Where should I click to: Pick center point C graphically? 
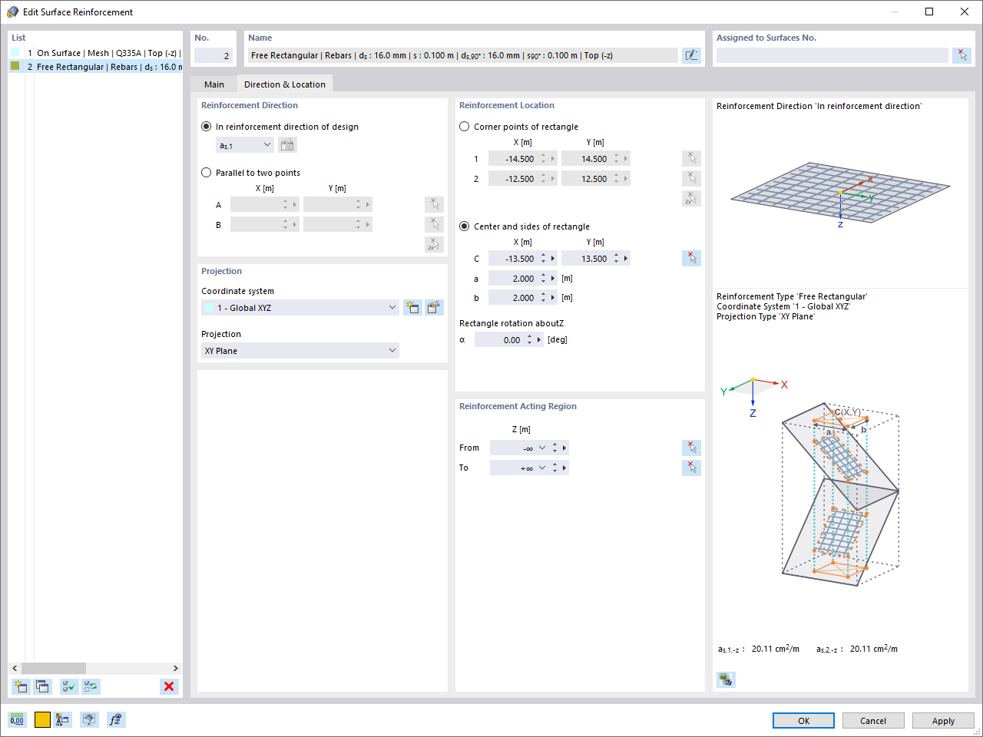tap(691, 259)
